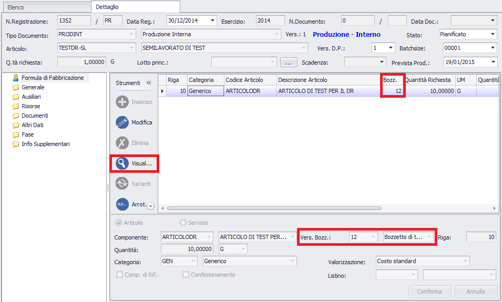Switch to the Elenco tab
This screenshot has width=502, height=302.
tap(16, 7)
